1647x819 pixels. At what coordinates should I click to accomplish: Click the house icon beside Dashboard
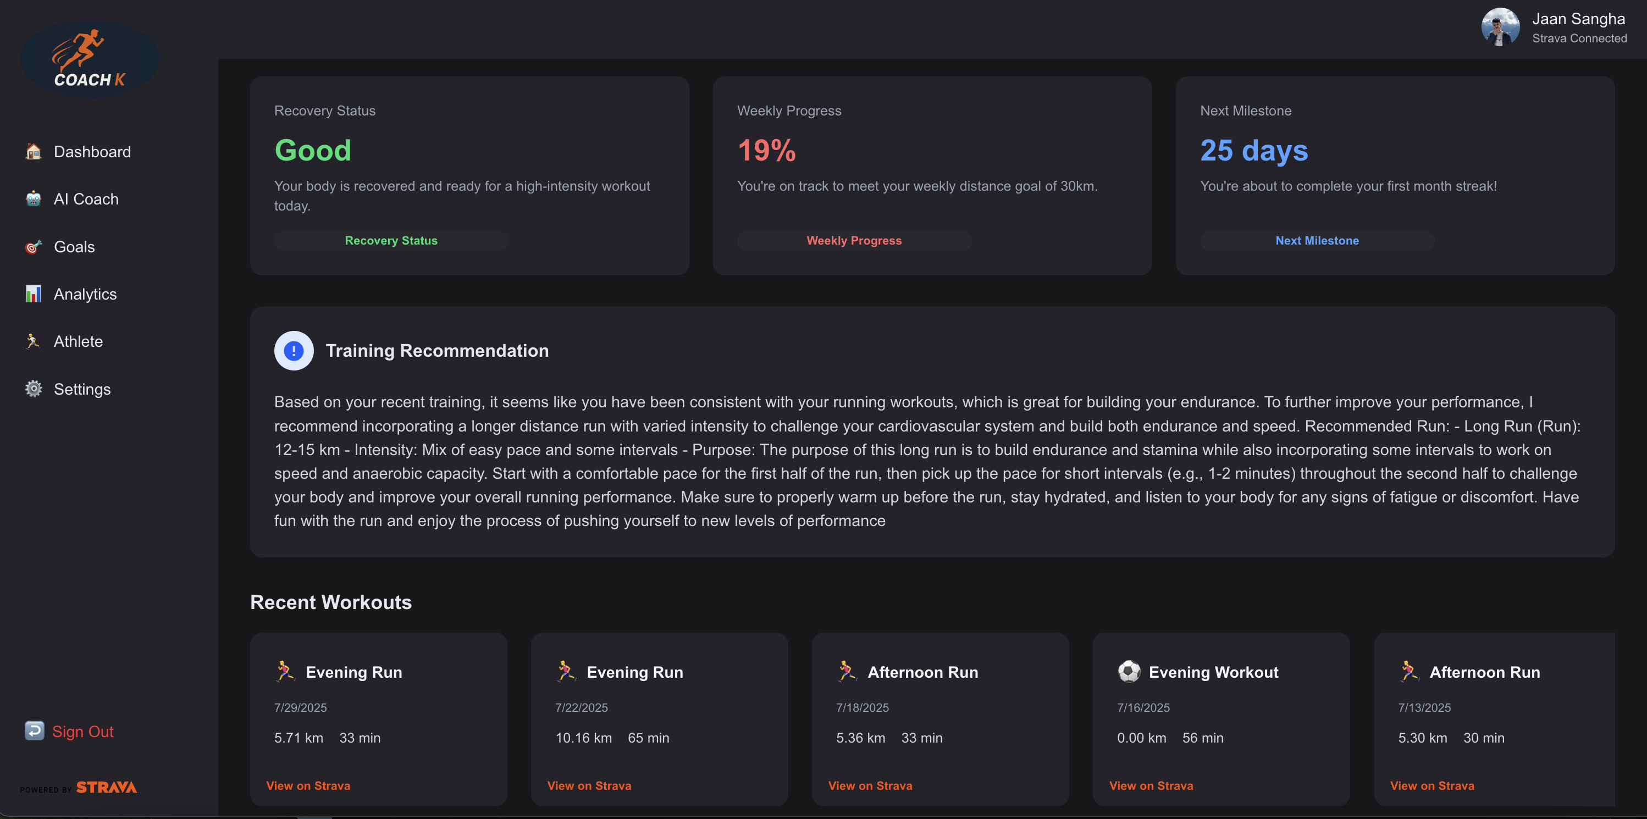(x=33, y=152)
